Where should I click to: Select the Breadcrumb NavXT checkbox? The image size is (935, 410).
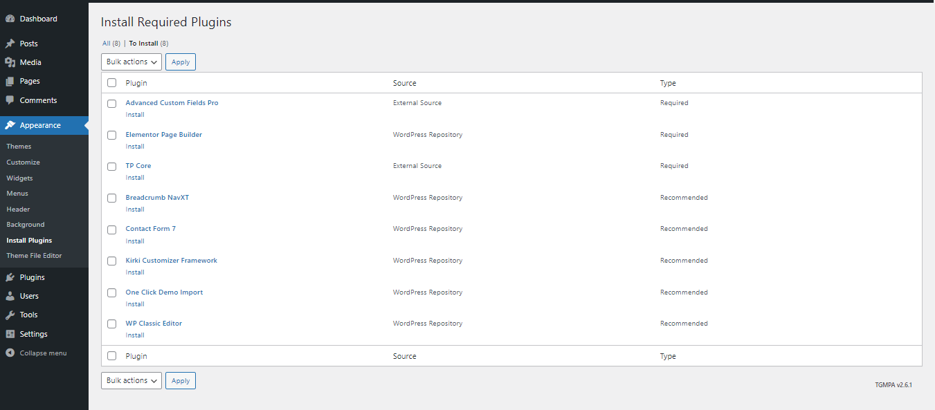[111, 198]
